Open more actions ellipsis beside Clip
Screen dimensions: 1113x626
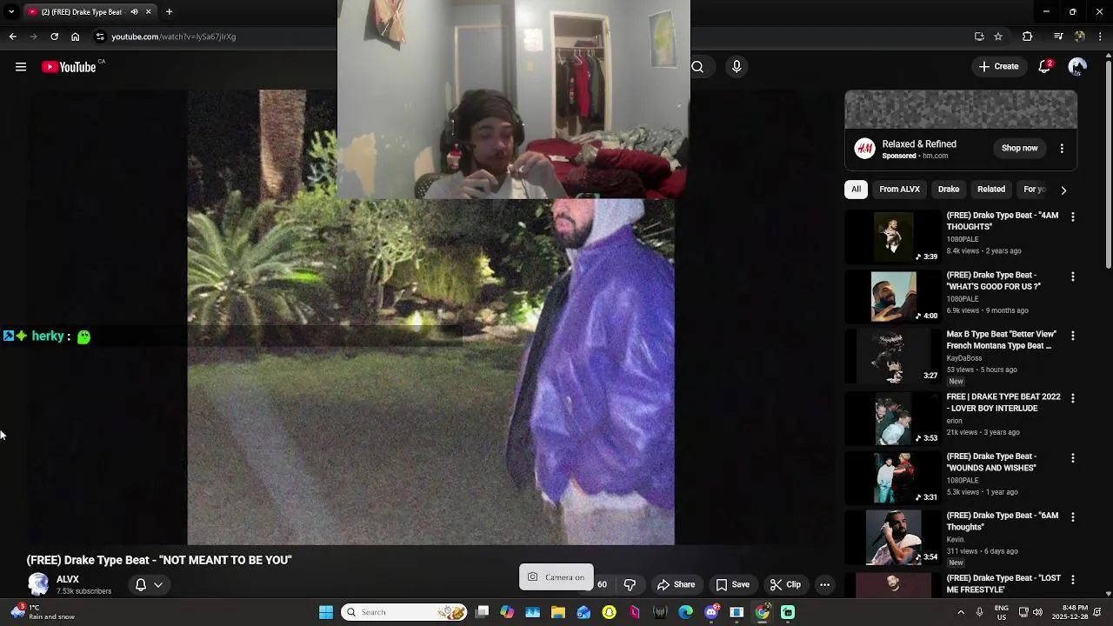pos(824,584)
